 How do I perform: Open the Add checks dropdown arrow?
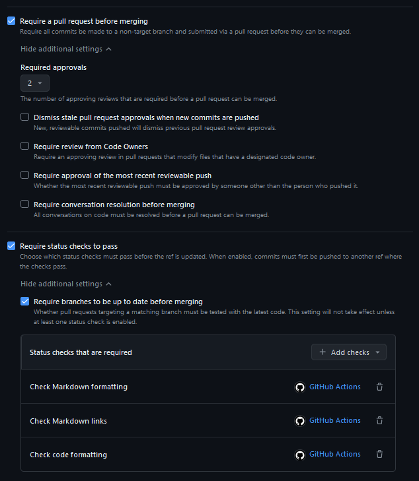pyautogui.click(x=377, y=352)
